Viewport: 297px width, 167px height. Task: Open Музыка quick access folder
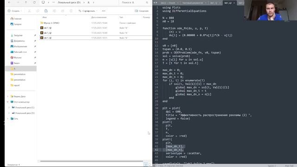(16, 58)
